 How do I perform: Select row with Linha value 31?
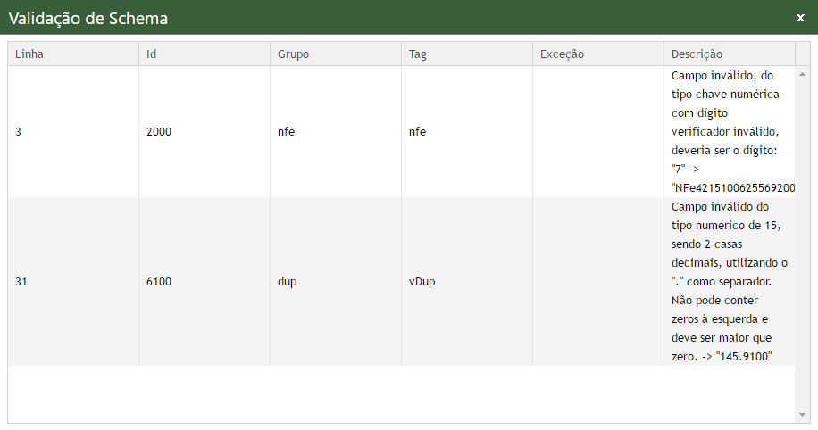pyautogui.click(x=22, y=282)
